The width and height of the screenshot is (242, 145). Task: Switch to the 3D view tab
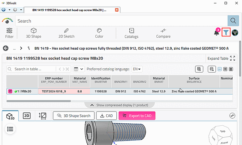point(10,116)
